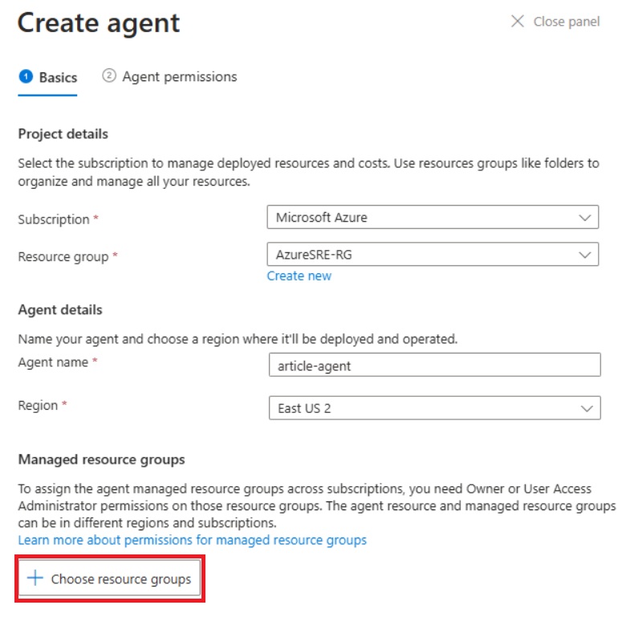The image size is (626, 642).
Task: Click the Managed resource groups heading
Action: pos(101,460)
